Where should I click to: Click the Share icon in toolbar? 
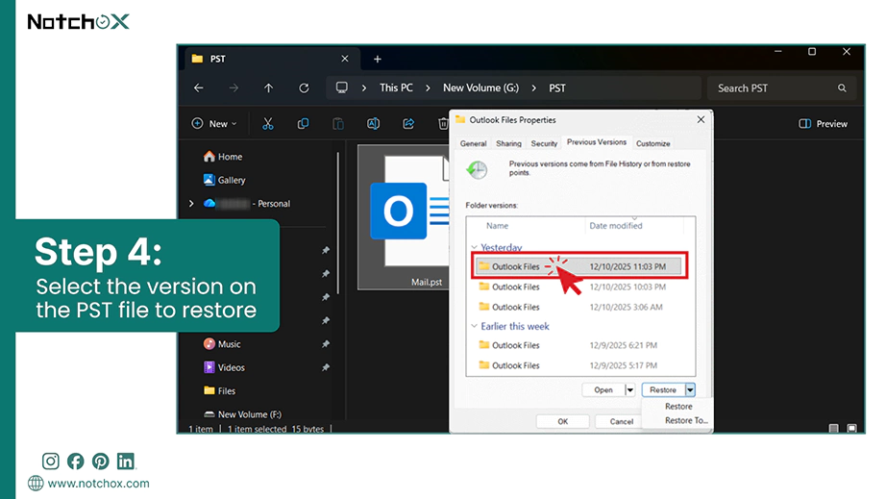pos(408,124)
